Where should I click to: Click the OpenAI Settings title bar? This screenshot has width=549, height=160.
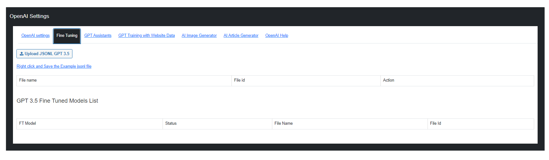coord(275,16)
